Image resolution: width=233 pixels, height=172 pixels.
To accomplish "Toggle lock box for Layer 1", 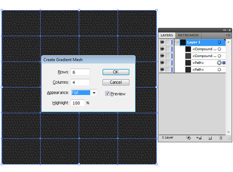I will tap(168, 42).
